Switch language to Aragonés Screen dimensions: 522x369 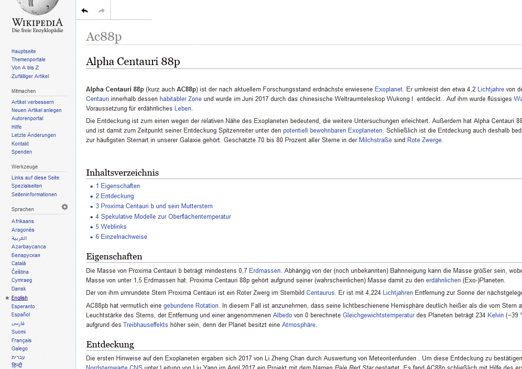22,230
